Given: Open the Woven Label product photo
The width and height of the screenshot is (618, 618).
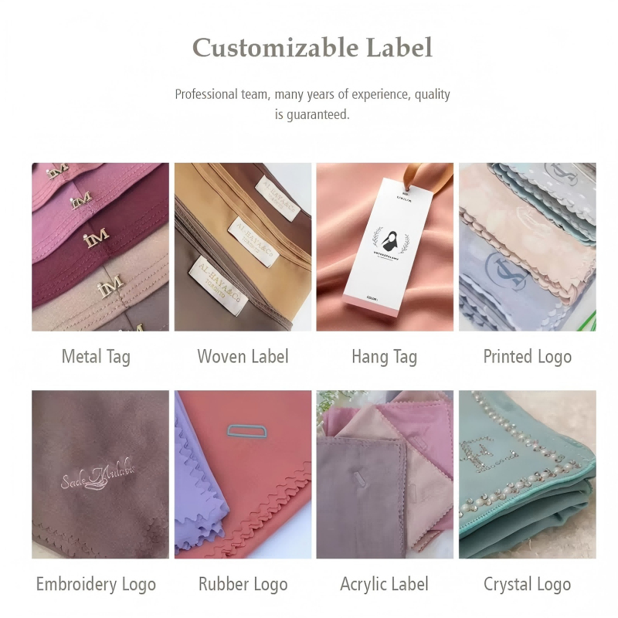Looking at the screenshot, I should click(x=243, y=246).
